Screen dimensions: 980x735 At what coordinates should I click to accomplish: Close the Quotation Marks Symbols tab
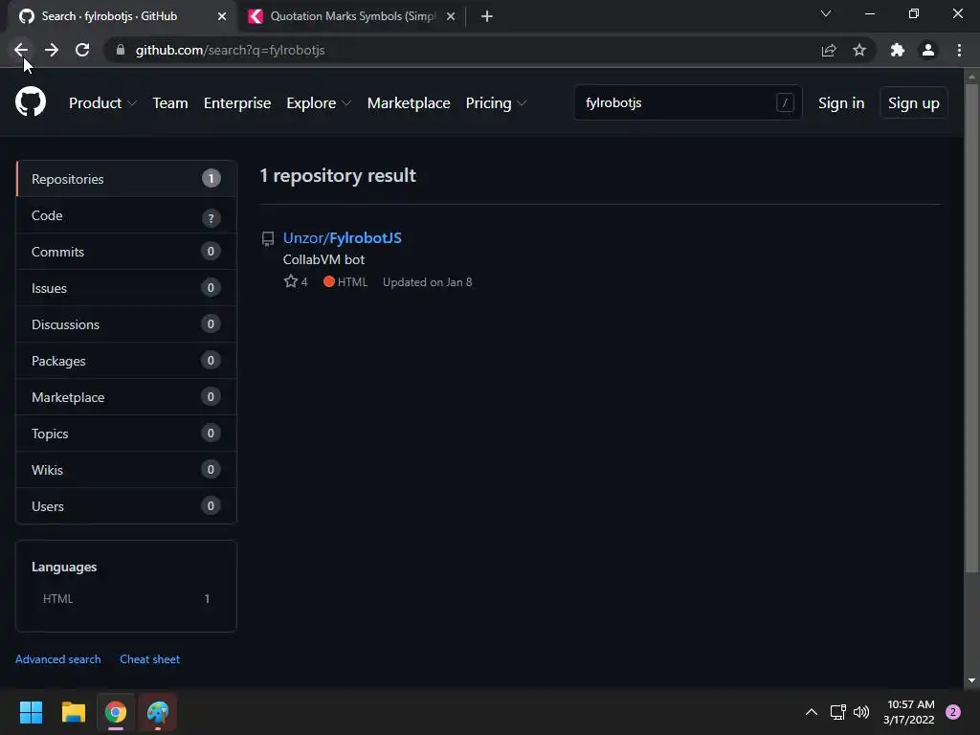(x=451, y=16)
